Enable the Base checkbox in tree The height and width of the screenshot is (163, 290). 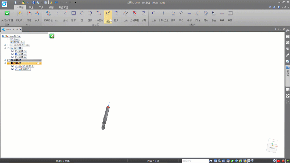(8, 39)
